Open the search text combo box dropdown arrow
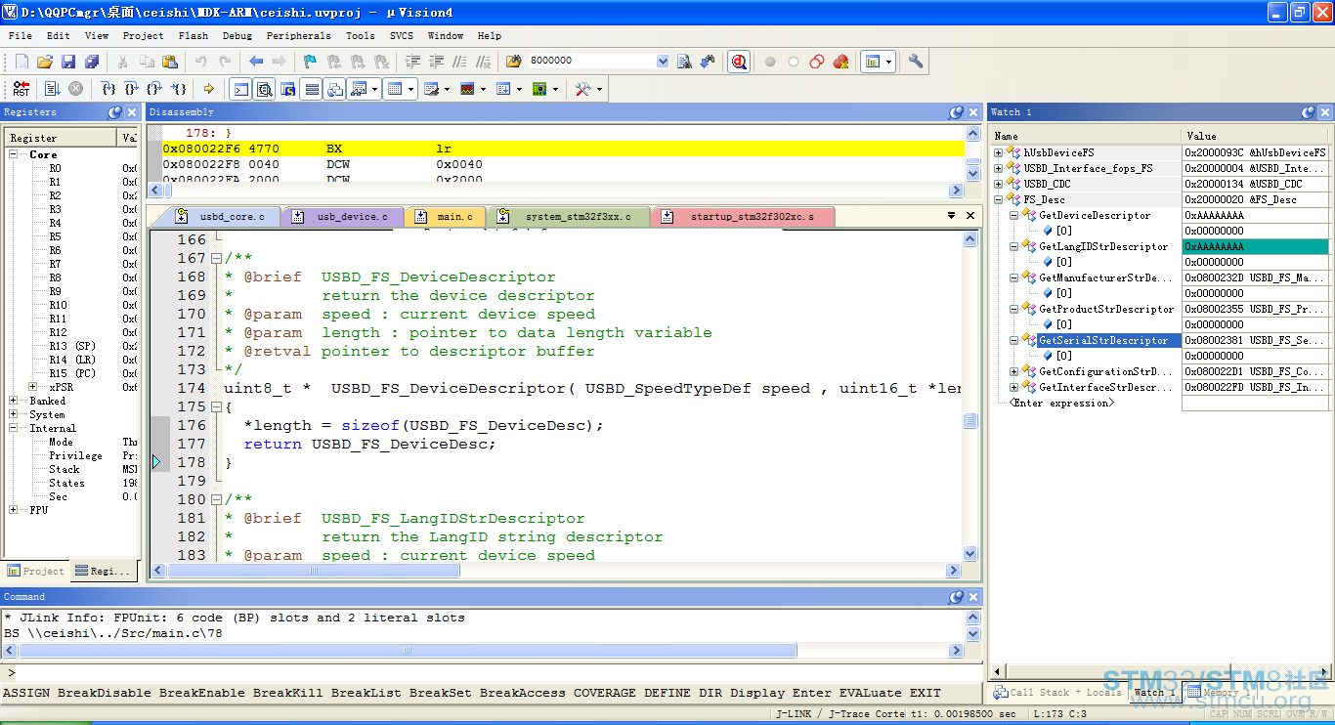The height and width of the screenshot is (725, 1335). pos(663,62)
